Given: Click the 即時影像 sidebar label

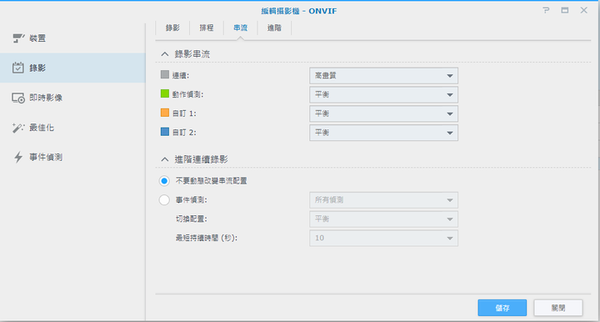Looking at the screenshot, I should point(46,98).
